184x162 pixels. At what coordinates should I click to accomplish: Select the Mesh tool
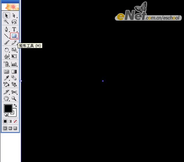[6, 71]
